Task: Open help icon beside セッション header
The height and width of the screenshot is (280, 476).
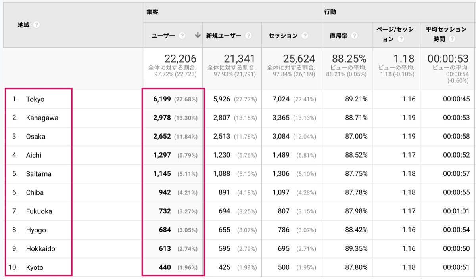Action: click(305, 36)
